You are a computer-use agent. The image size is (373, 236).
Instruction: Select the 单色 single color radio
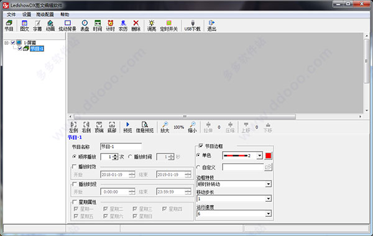pyautogui.click(x=198, y=155)
